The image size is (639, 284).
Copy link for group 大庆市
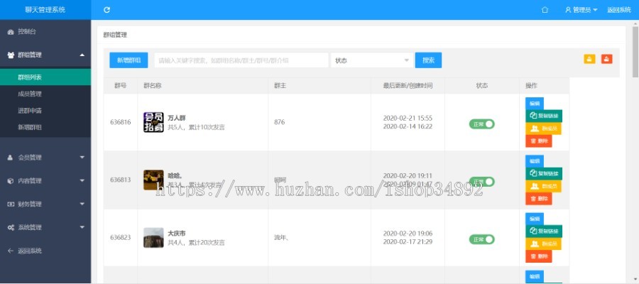point(544,231)
